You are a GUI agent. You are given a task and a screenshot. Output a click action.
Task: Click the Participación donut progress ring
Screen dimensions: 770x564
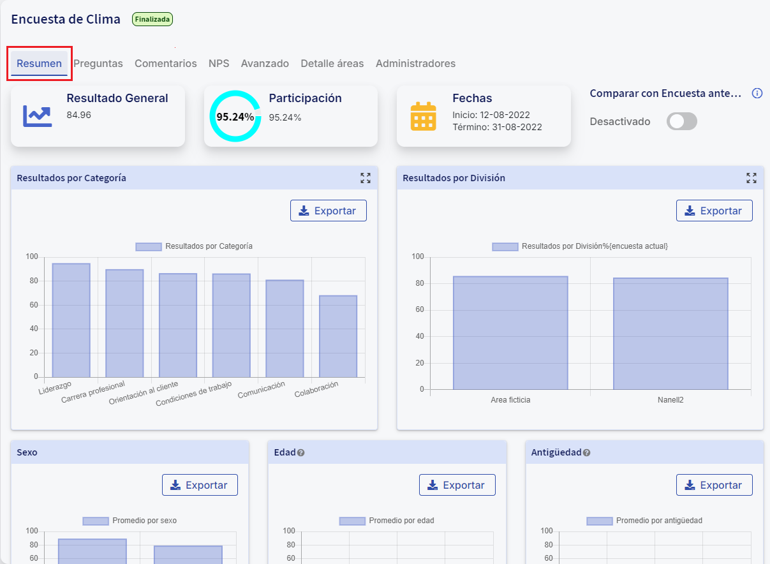235,116
